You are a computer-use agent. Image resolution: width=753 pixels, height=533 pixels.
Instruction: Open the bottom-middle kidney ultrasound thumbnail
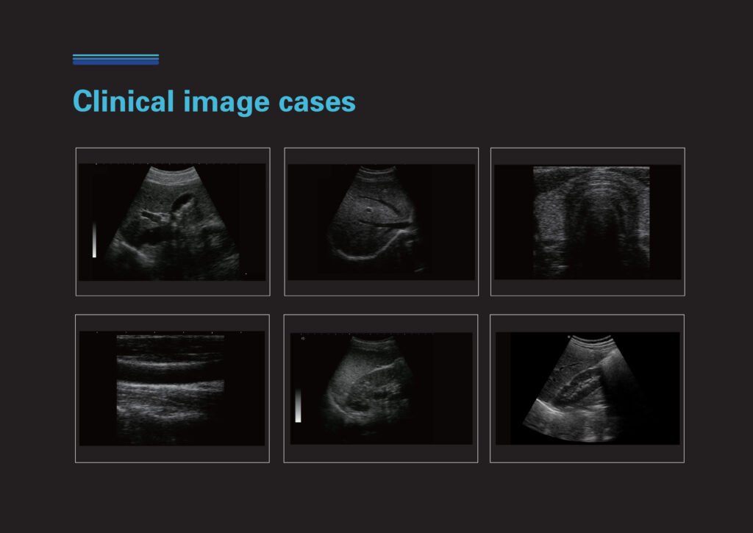coord(381,388)
